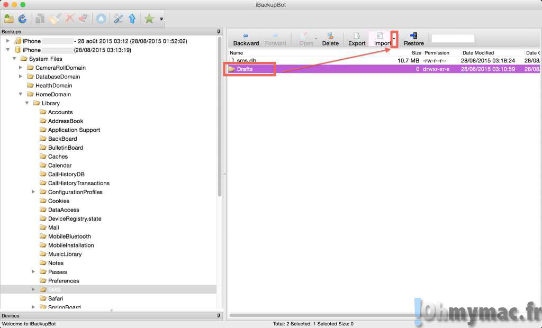Go Backward in the file browser
The height and width of the screenshot is (328, 542).
246,39
